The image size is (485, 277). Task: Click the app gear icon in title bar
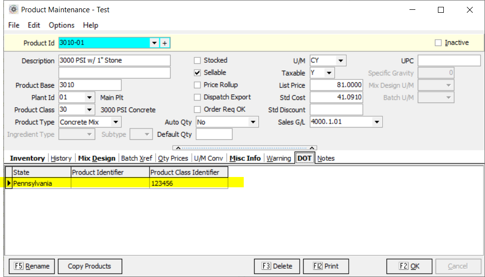tap(13, 9)
